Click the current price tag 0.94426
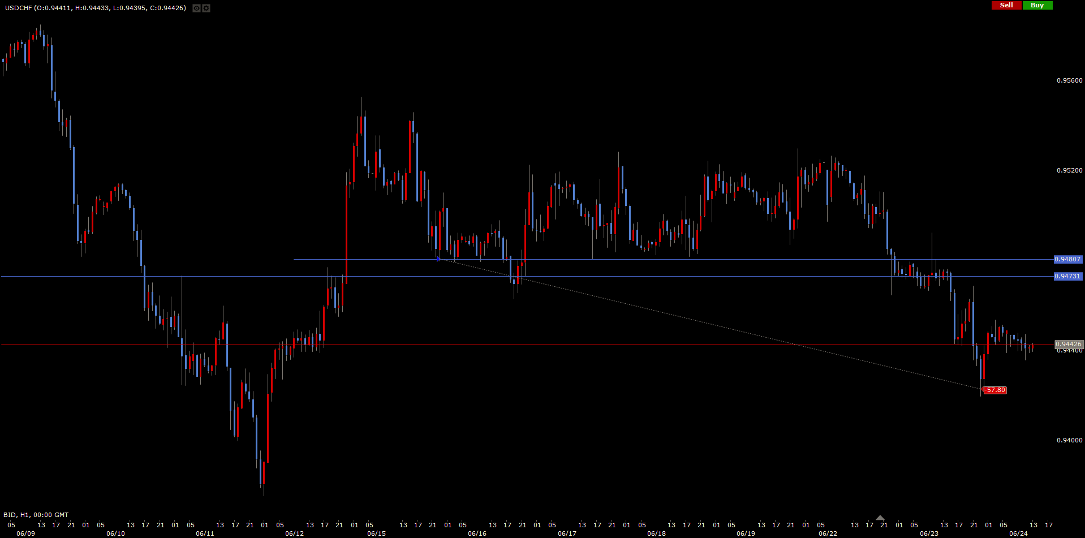The width and height of the screenshot is (1085, 538). tap(1069, 344)
